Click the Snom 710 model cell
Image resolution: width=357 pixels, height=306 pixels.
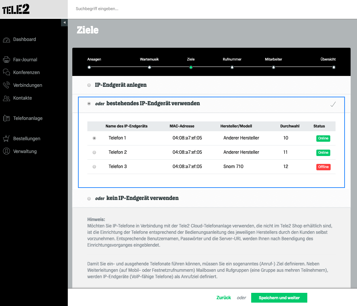pos(233,167)
